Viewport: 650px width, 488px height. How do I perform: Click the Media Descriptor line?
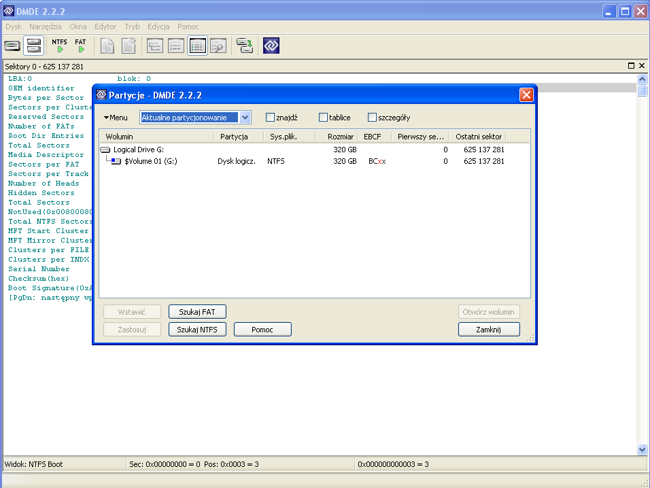point(46,155)
